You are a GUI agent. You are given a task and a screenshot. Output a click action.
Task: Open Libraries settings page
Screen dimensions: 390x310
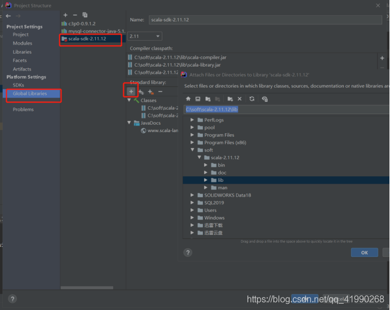[x=22, y=52]
